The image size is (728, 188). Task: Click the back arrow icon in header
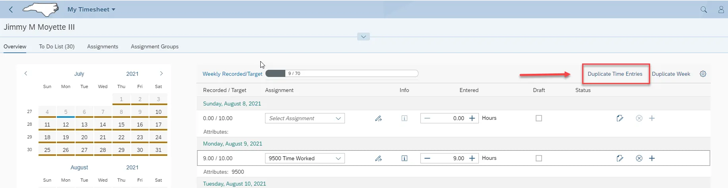(11, 10)
